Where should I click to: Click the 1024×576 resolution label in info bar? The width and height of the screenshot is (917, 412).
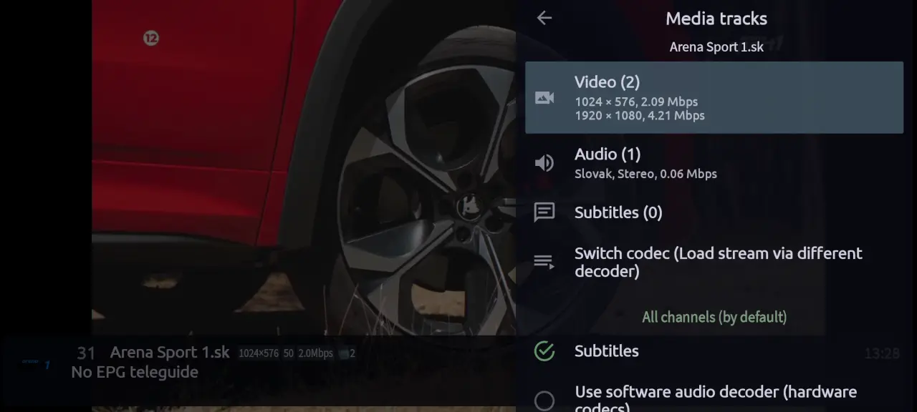259,353
